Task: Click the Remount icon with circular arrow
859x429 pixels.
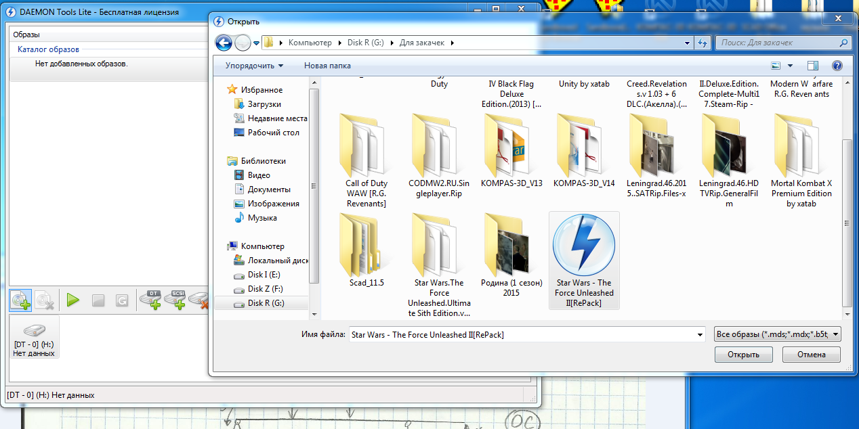Action: (122, 301)
